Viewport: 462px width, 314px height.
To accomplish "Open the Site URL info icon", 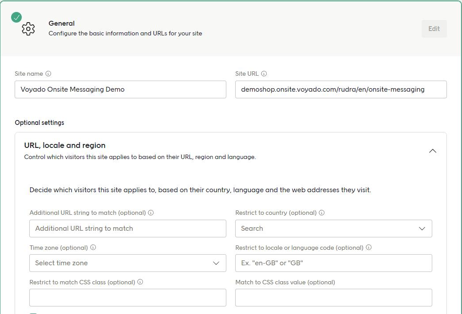I will click(x=264, y=74).
